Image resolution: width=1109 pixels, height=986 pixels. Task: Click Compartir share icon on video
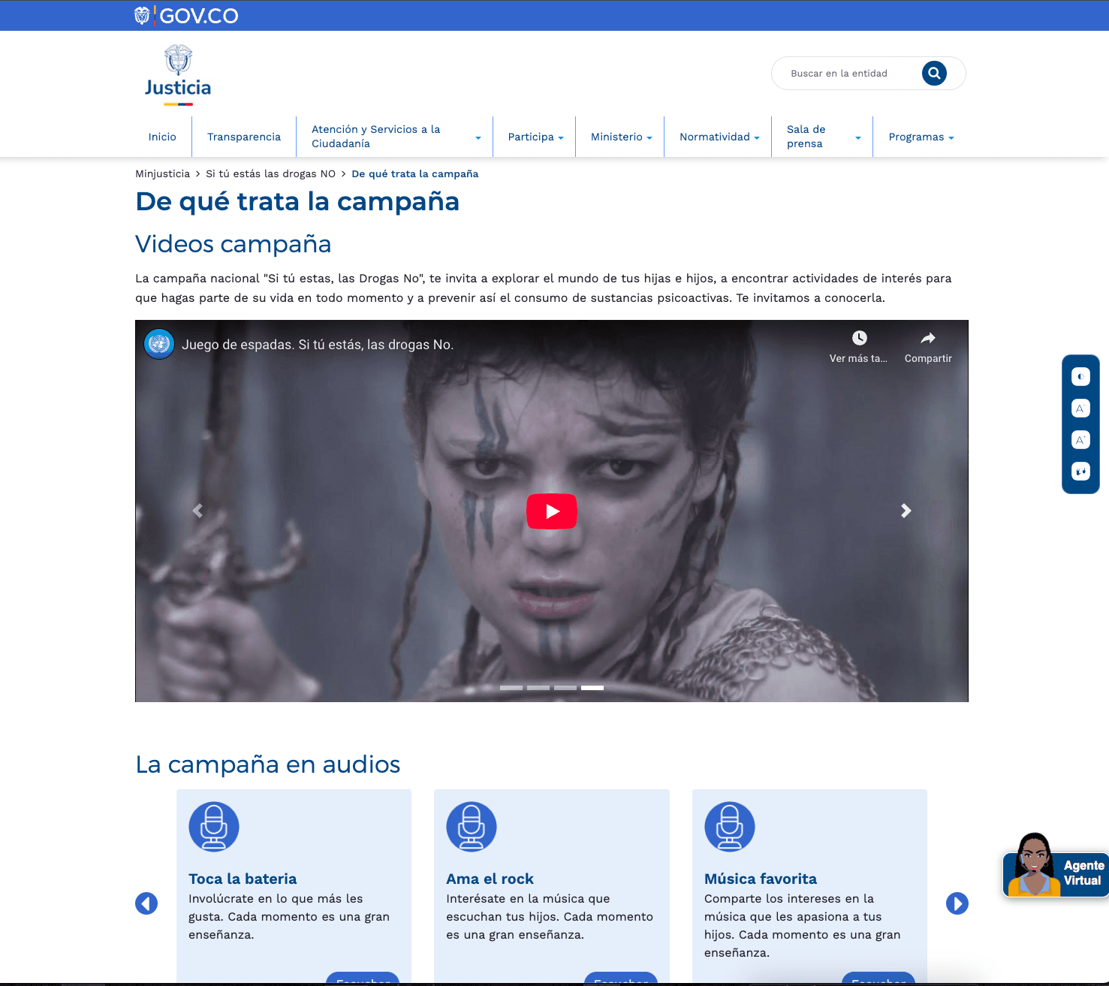[x=928, y=339]
